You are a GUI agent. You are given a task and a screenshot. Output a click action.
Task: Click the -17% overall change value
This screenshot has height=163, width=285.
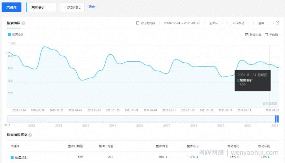point(192,157)
